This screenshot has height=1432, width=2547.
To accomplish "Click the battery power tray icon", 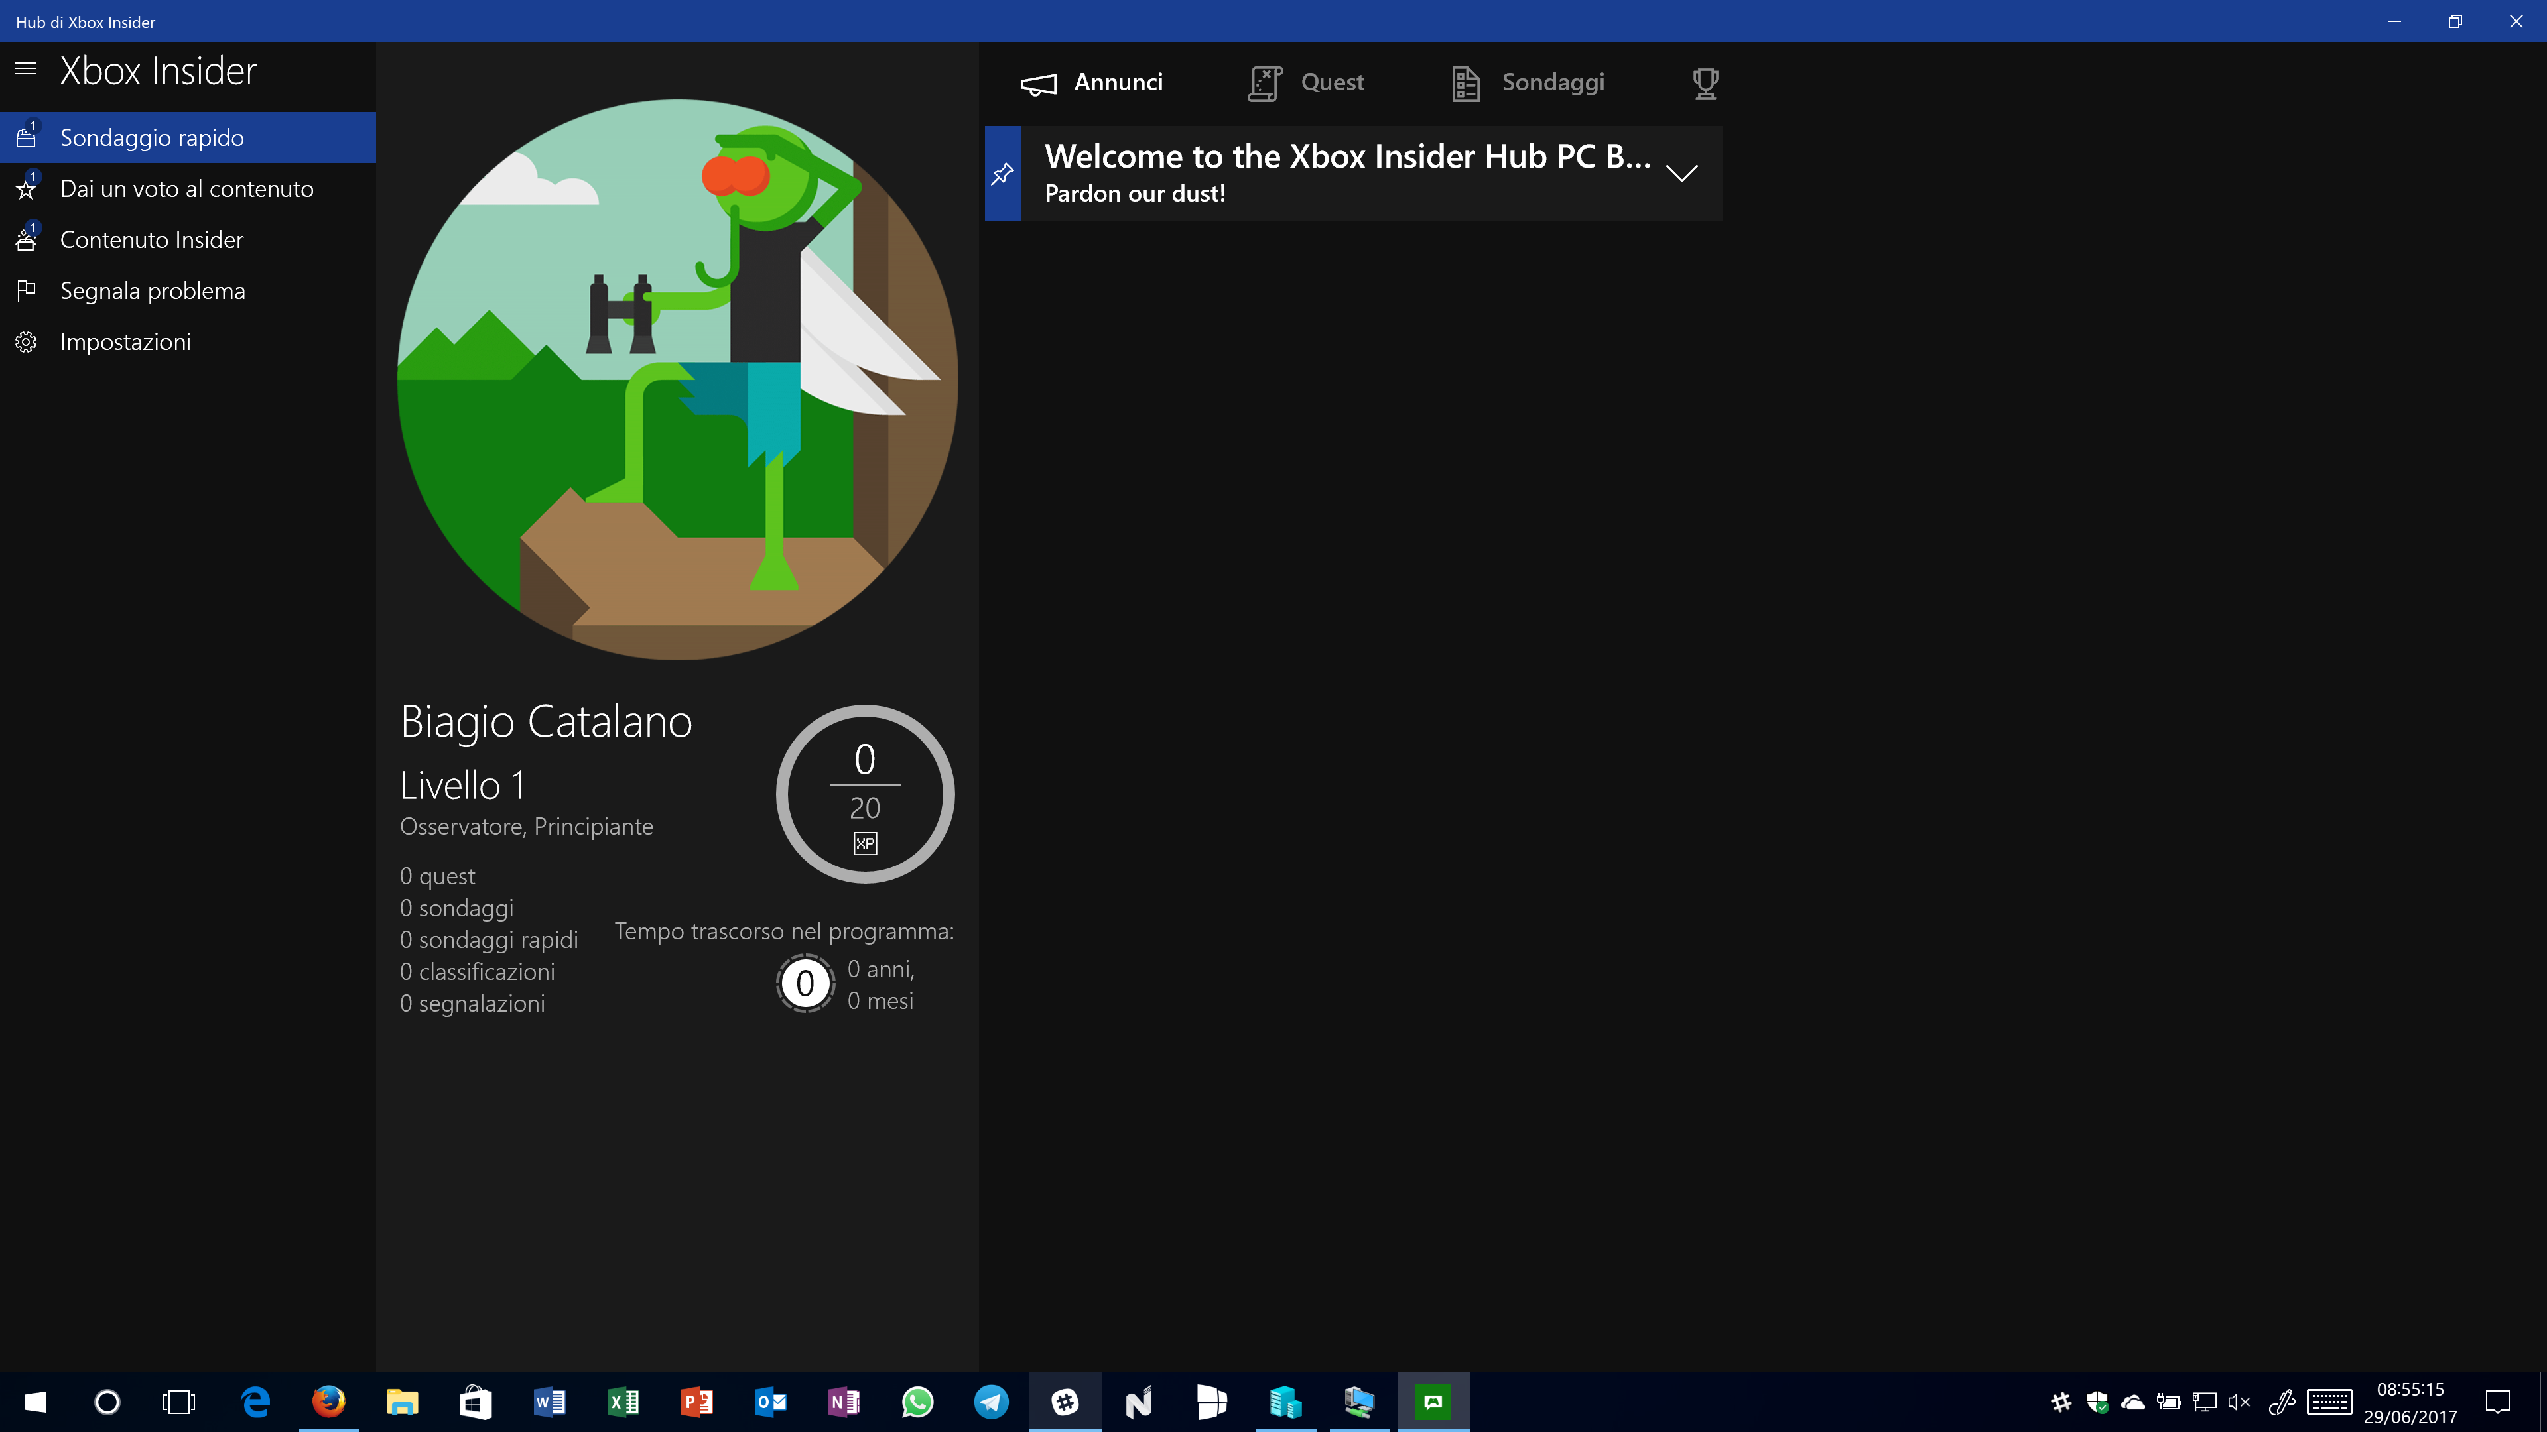I will tap(2168, 1402).
